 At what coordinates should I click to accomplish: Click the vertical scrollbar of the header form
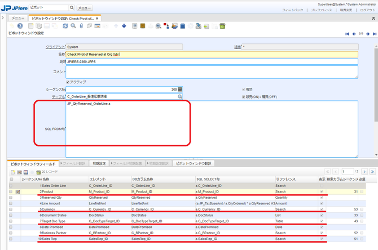coord(376,84)
